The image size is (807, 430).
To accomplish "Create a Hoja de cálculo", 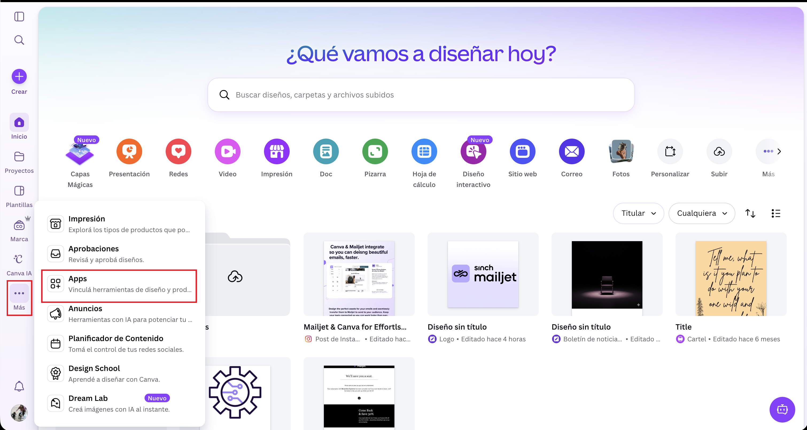I will pos(424,152).
